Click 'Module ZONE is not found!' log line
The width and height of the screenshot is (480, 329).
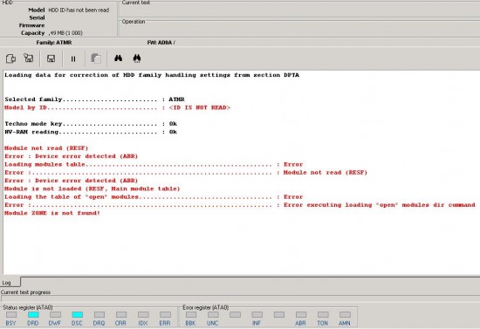click(x=52, y=213)
